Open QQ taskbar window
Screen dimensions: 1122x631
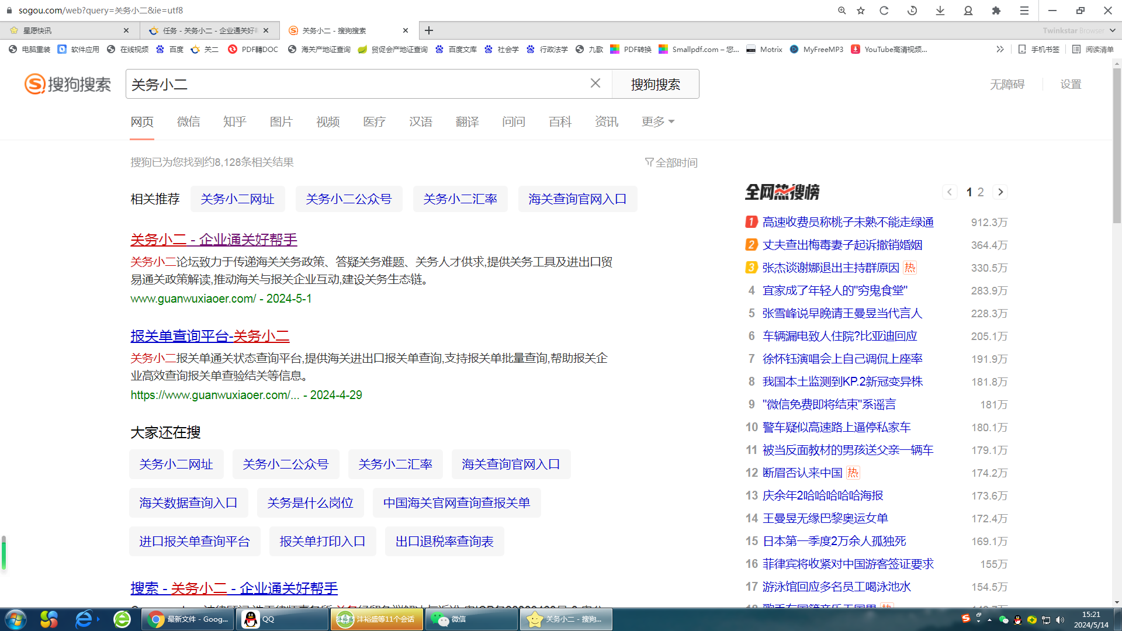(283, 619)
